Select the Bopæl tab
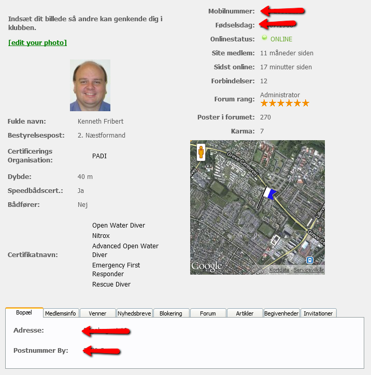Screen dimensions: 371x375 [x=24, y=312]
